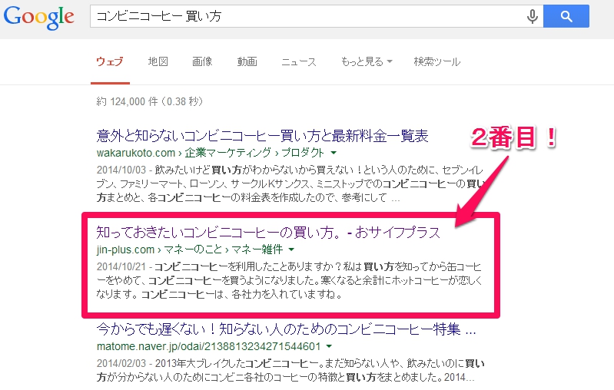Image resolution: width=614 pixels, height=390 pixels.
Task: Open the 動画 search tab
Action: point(247,61)
